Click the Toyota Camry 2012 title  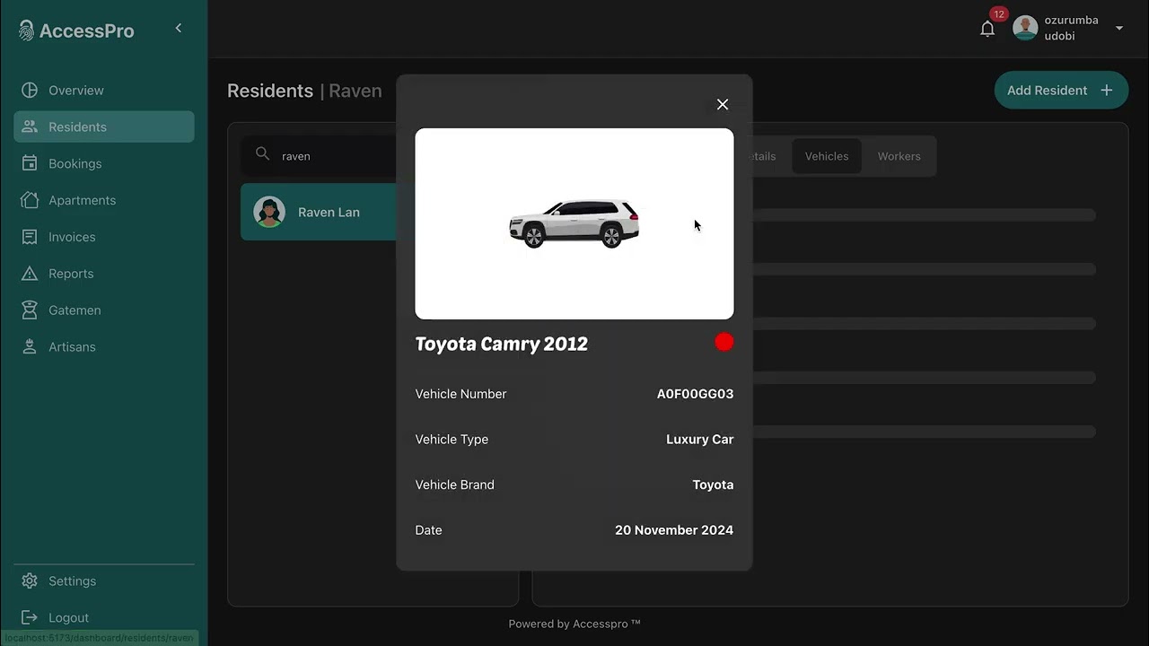502,344
